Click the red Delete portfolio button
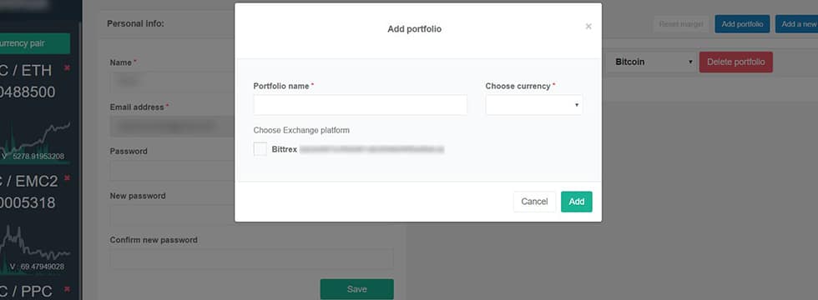 (x=735, y=62)
